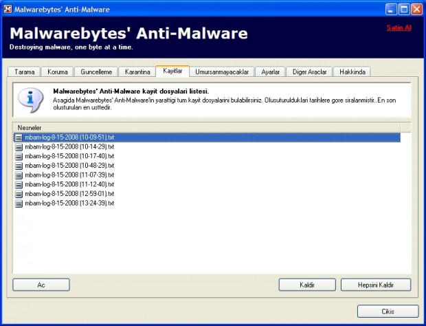426x326 pixels.
Task: Switch to the Umursanmayacaklar tab
Action: pyautogui.click(x=222, y=72)
